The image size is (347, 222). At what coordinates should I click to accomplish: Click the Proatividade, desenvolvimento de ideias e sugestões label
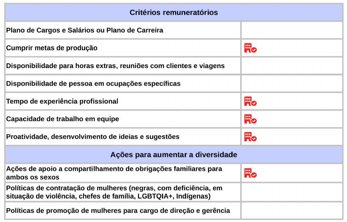click(92, 137)
